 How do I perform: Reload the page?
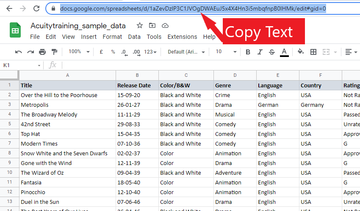click(x=36, y=8)
